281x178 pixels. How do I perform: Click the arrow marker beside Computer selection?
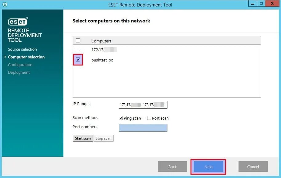pos(5,57)
